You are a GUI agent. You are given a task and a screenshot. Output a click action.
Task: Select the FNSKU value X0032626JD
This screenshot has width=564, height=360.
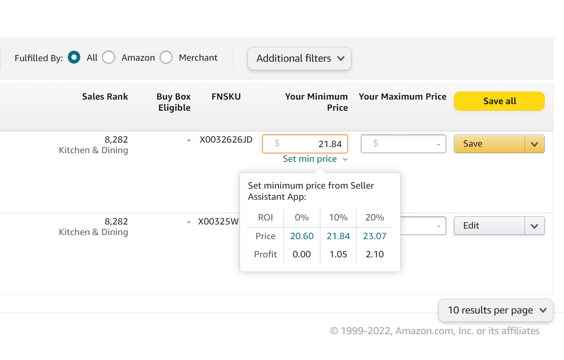pyautogui.click(x=226, y=140)
